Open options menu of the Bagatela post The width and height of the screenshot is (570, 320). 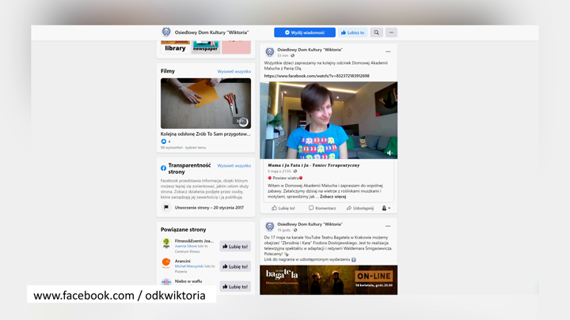(x=388, y=226)
